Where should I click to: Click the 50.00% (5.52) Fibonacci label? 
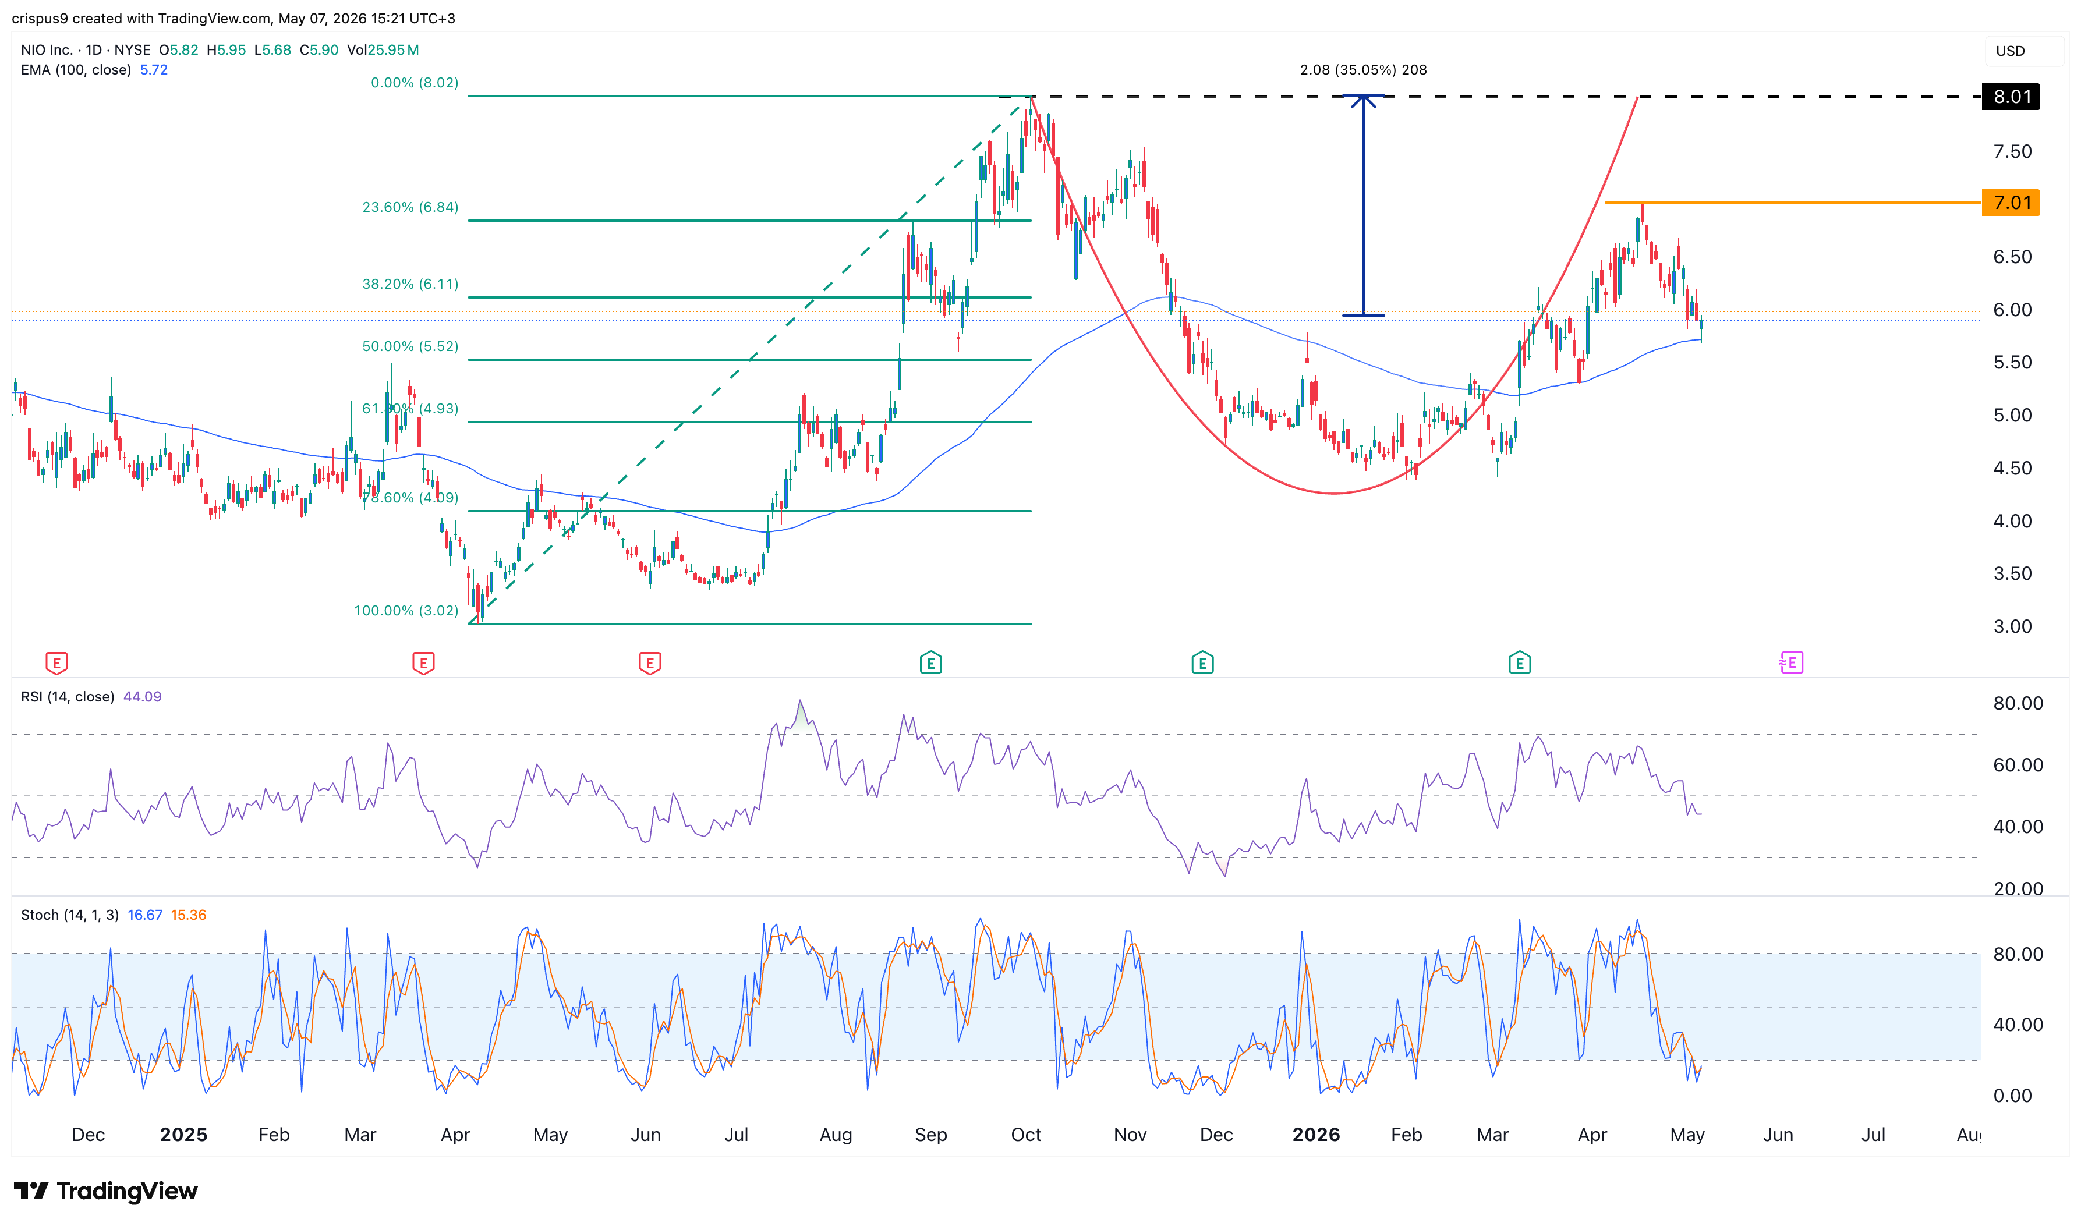coord(410,347)
